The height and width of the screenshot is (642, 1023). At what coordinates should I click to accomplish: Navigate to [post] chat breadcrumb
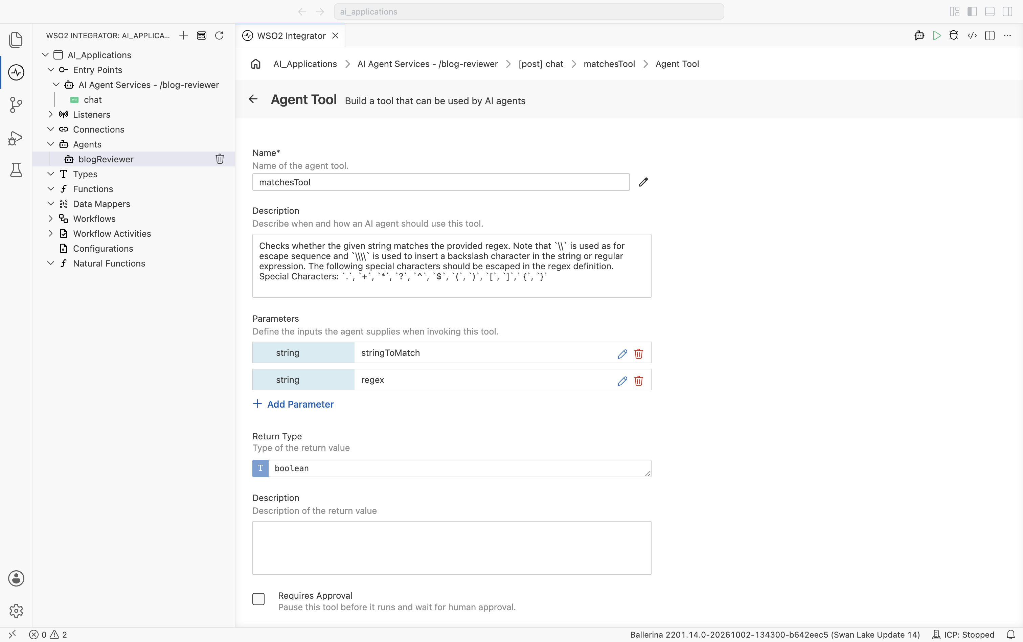tap(541, 64)
